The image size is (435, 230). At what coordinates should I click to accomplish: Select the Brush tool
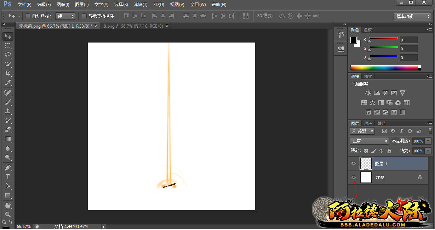point(8,102)
